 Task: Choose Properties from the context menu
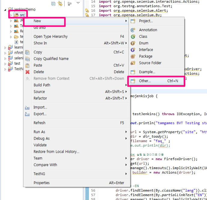(x=41, y=183)
